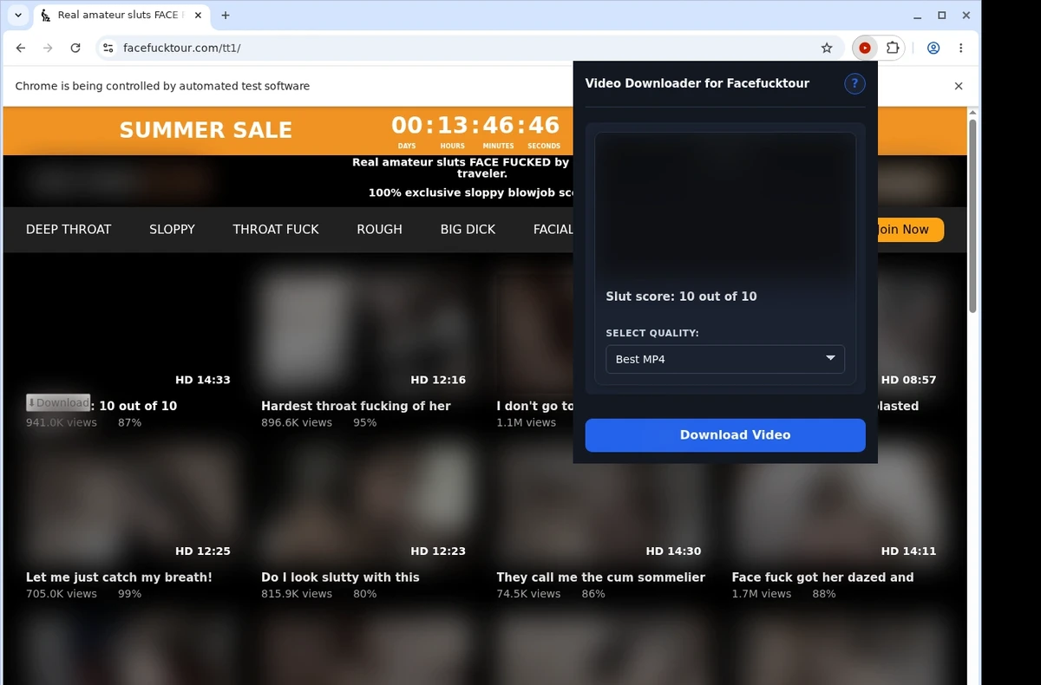Select the ROUGH category menu item
The width and height of the screenshot is (1041, 685).
tap(379, 229)
